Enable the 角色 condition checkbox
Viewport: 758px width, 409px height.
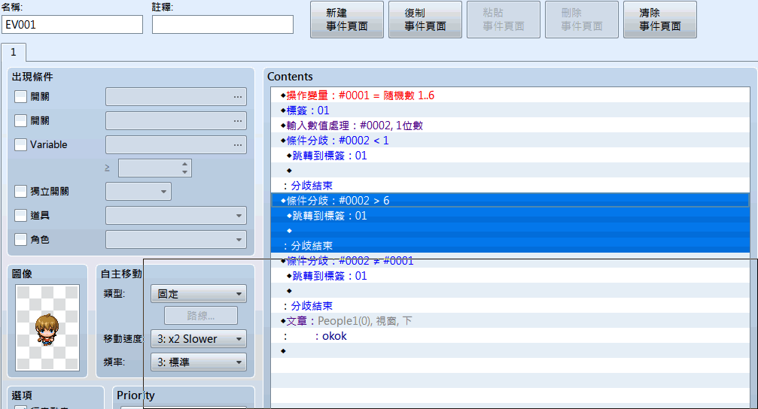click(x=20, y=239)
